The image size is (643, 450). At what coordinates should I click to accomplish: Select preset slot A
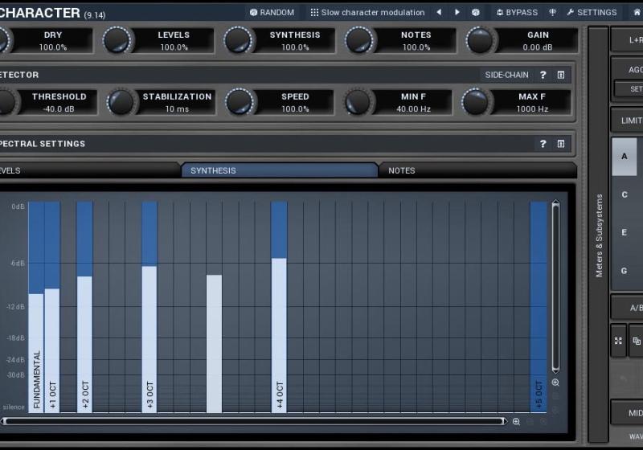click(x=625, y=157)
